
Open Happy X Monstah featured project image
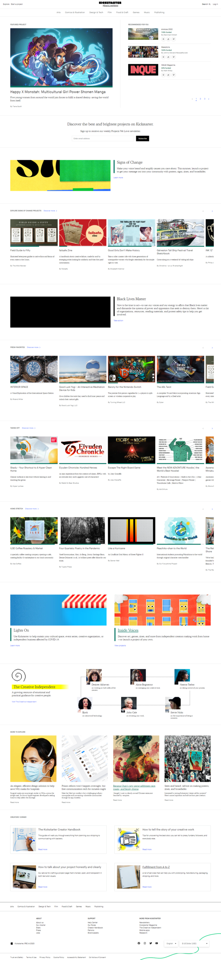61,58
